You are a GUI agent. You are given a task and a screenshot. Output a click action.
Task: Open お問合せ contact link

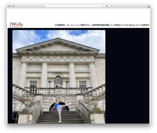coord(145,25)
